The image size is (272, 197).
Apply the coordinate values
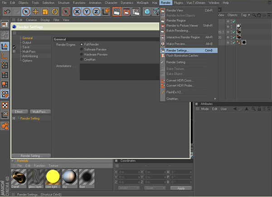[x=181, y=188]
